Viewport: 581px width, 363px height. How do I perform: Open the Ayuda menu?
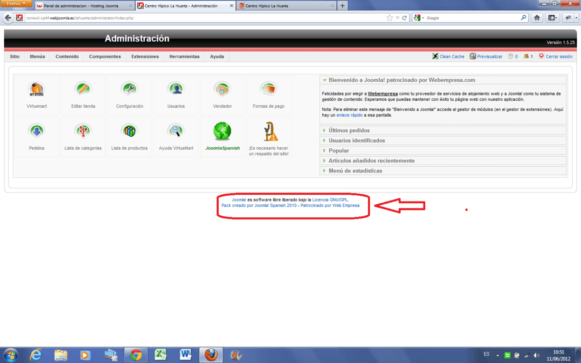click(217, 56)
